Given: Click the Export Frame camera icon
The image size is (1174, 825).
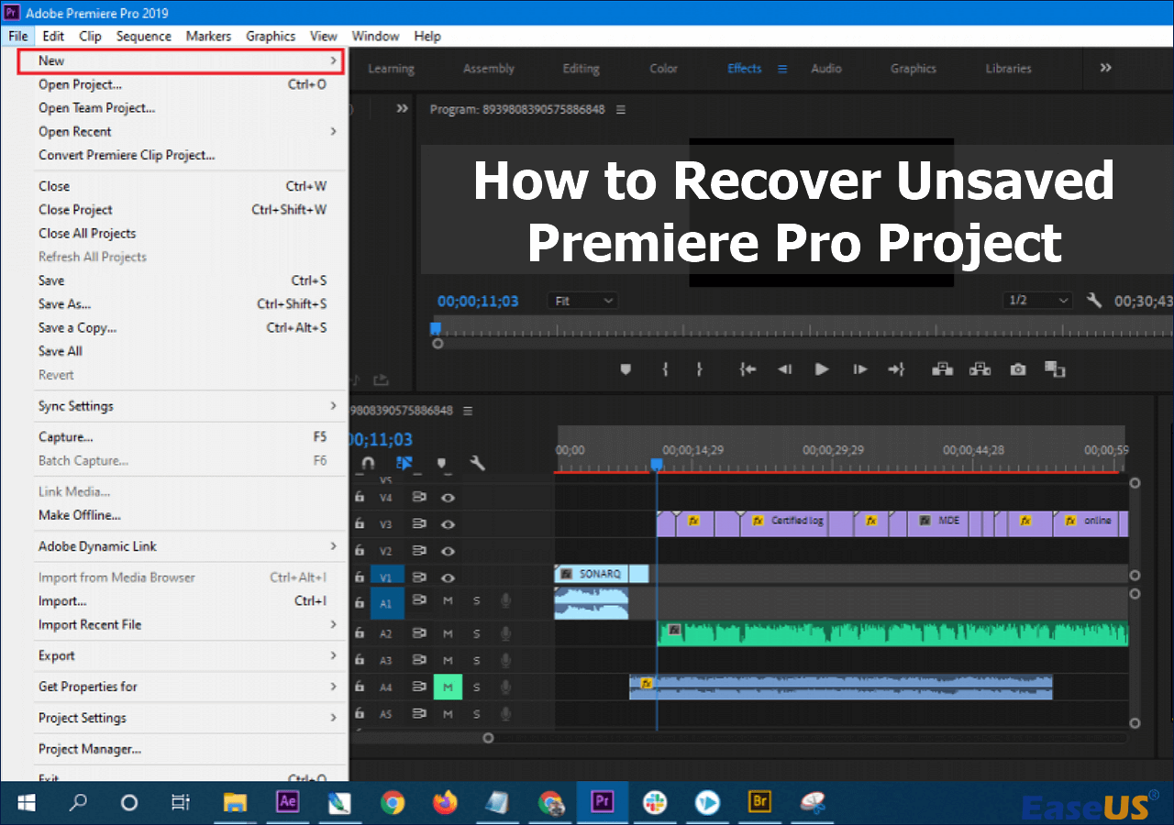Looking at the screenshot, I should click(1018, 369).
